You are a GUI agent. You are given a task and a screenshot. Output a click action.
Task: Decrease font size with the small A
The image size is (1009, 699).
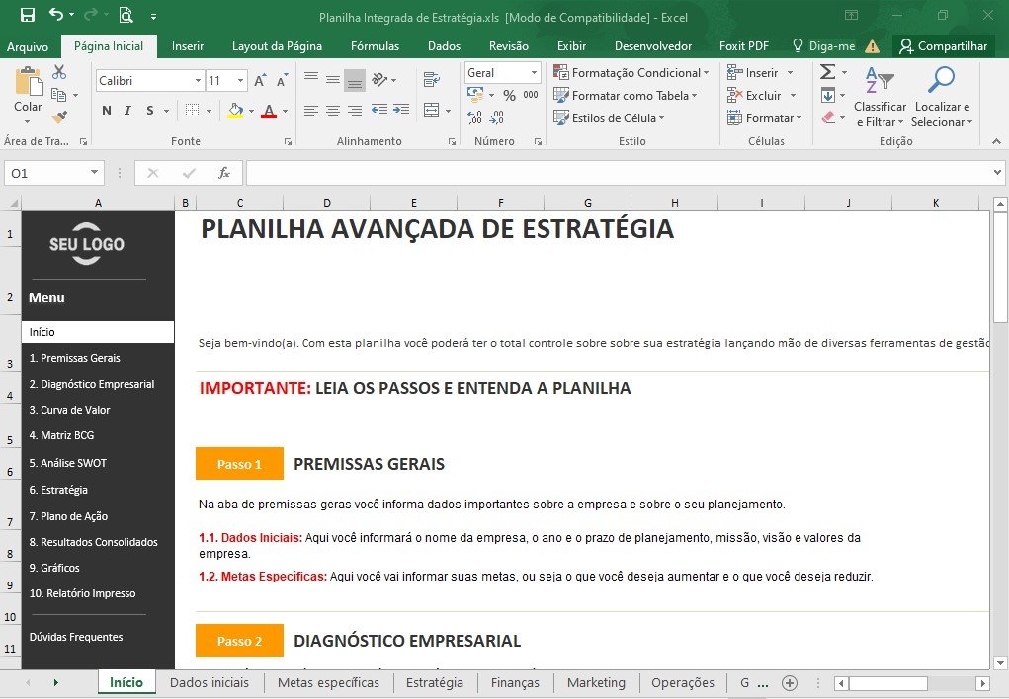[x=282, y=80]
